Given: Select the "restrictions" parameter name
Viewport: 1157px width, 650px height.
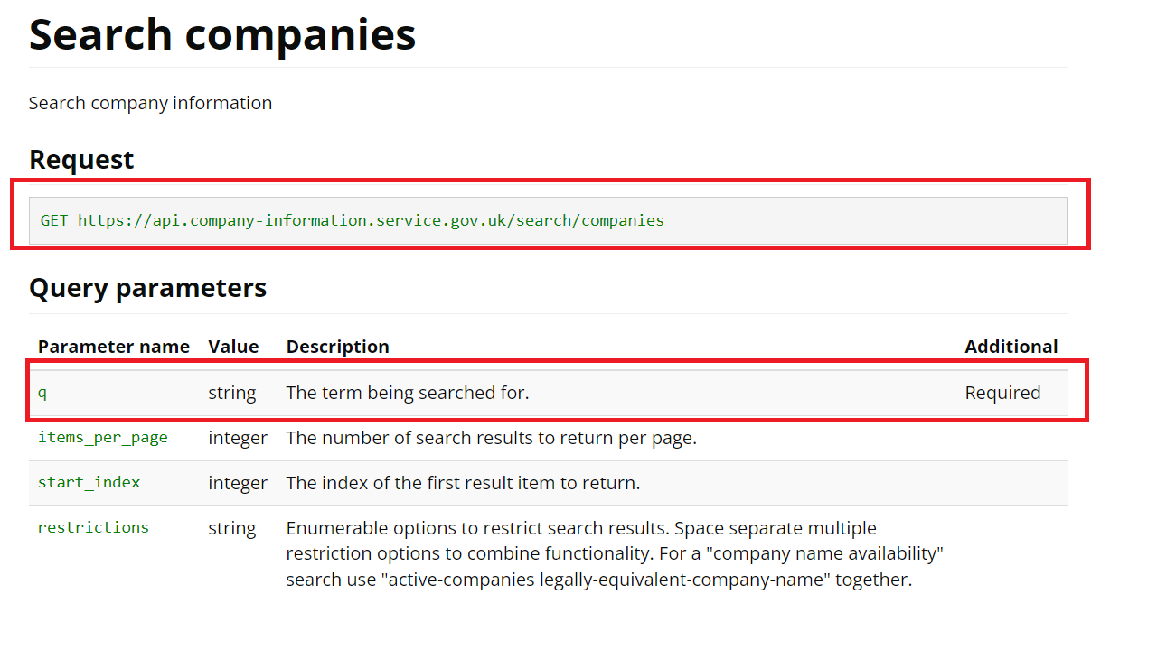Looking at the screenshot, I should [93, 528].
